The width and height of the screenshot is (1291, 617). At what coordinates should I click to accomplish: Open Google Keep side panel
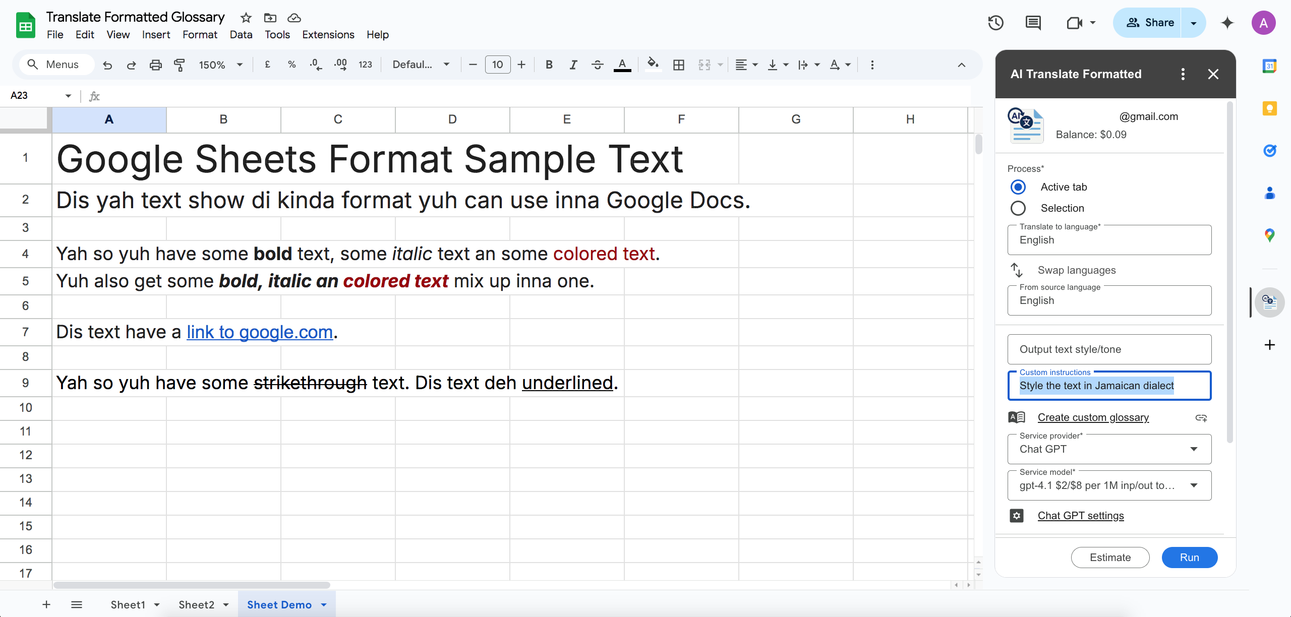(x=1269, y=108)
